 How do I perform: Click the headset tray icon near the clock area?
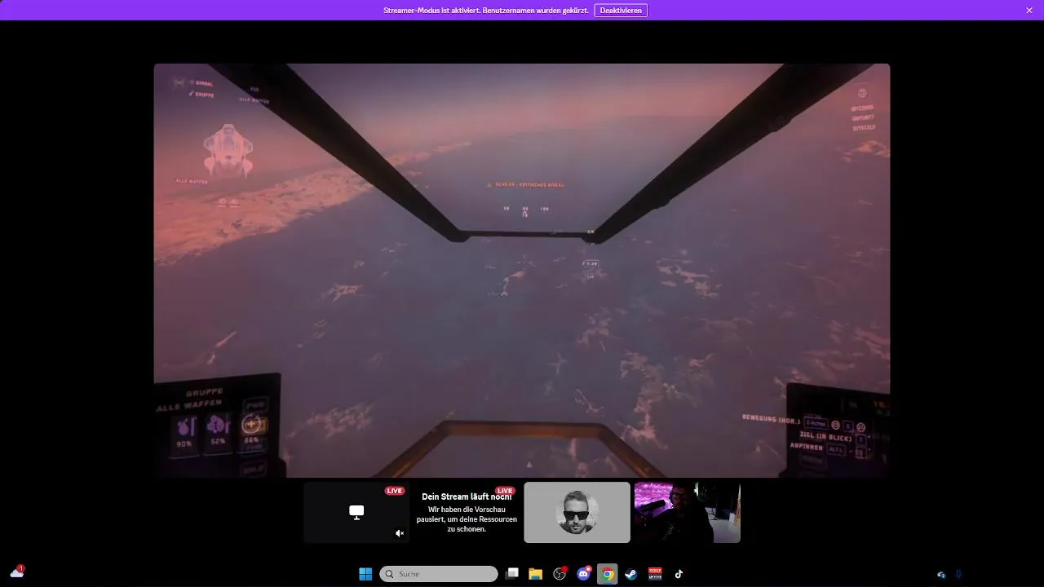941,575
